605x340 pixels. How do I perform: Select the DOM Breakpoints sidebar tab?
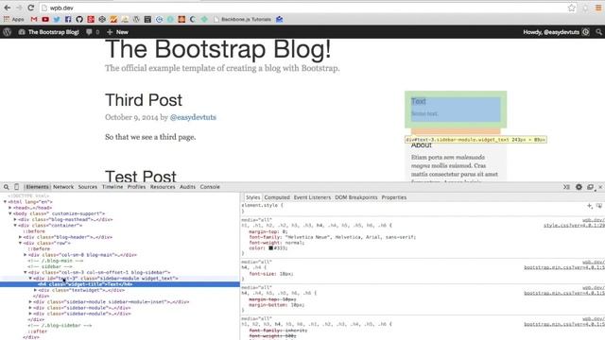[356, 197]
